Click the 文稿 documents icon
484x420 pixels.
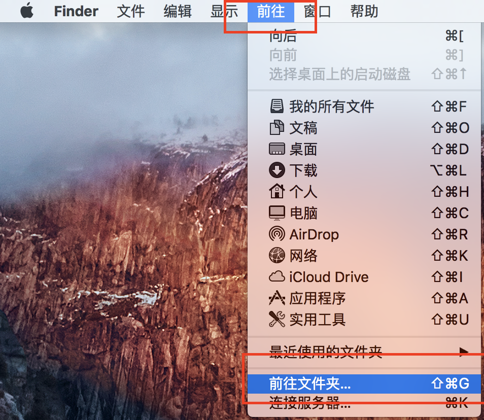pyautogui.click(x=277, y=127)
